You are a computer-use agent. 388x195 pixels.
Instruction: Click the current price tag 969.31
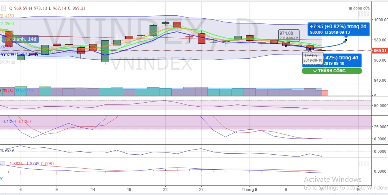click(380, 51)
